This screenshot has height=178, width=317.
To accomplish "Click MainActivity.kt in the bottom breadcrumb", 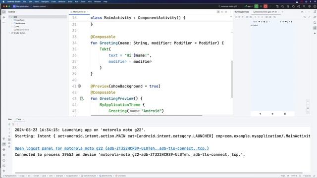I will pos(89,176).
